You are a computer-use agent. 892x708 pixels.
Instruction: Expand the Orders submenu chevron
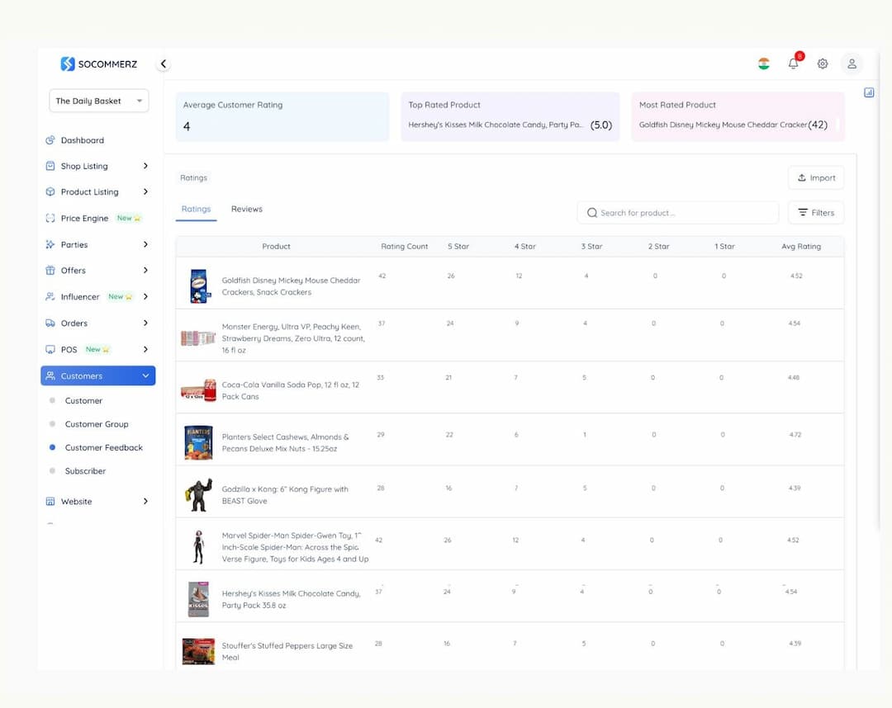tap(145, 323)
